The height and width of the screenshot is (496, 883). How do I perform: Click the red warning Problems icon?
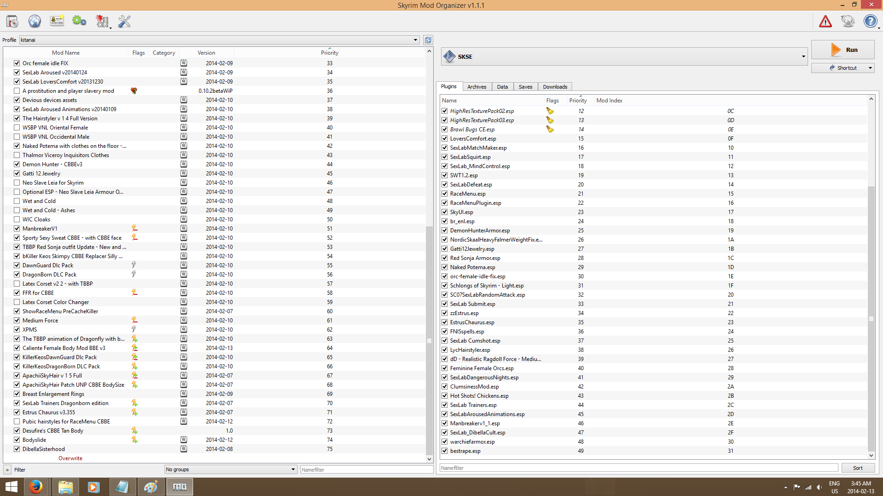tap(826, 21)
